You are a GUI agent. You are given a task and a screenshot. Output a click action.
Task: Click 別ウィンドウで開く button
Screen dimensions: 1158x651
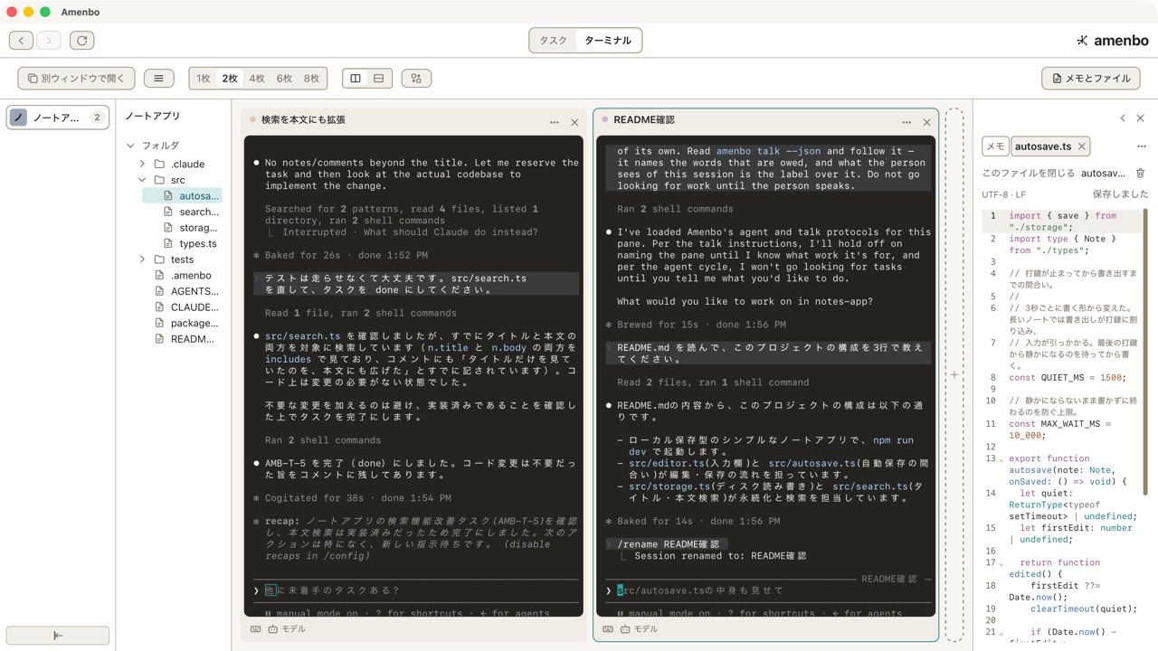click(x=76, y=79)
